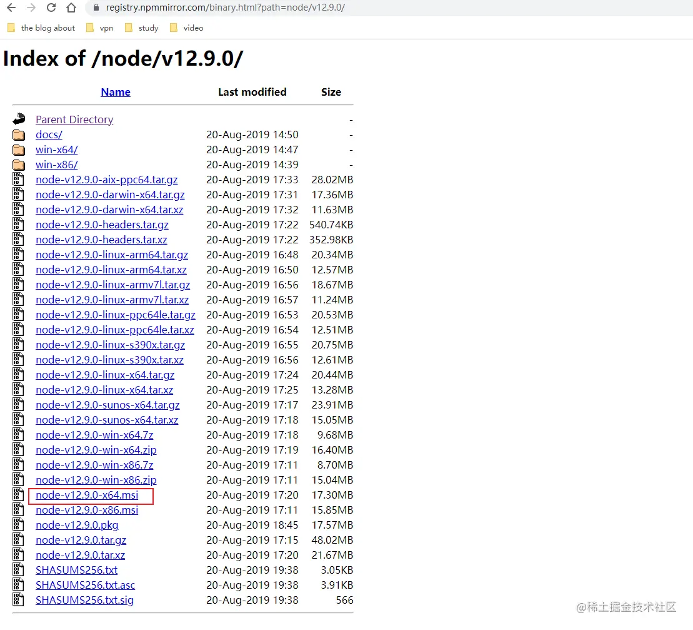The image size is (693, 630).
Task: Click file icon next to linux-s390x.tar.gz
Action: coord(18,345)
